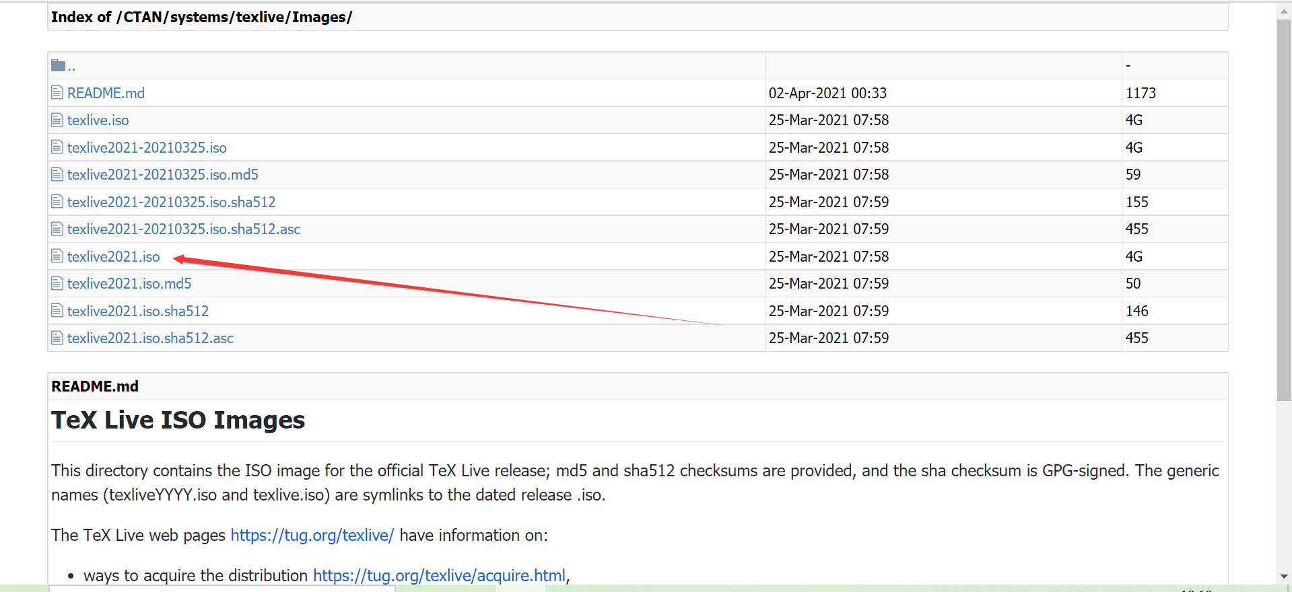Download the texlive2021.iso image
This screenshot has height=592, width=1292.
tap(113, 256)
